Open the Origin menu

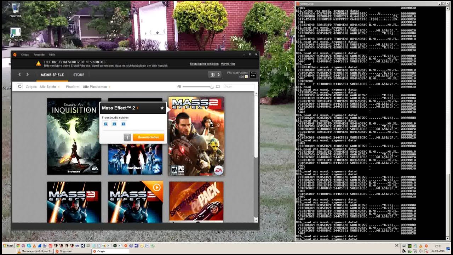[25, 55]
